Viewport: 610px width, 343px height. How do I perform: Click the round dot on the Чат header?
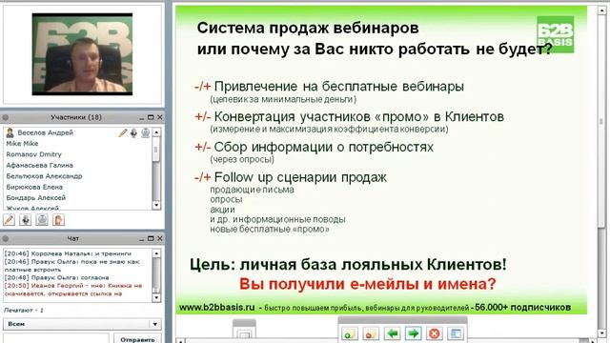coord(6,238)
